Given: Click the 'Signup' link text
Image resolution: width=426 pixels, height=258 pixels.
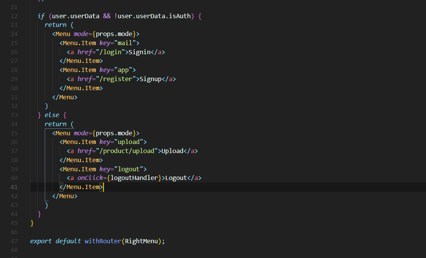Looking at the screenshot, I should (151, 79).
